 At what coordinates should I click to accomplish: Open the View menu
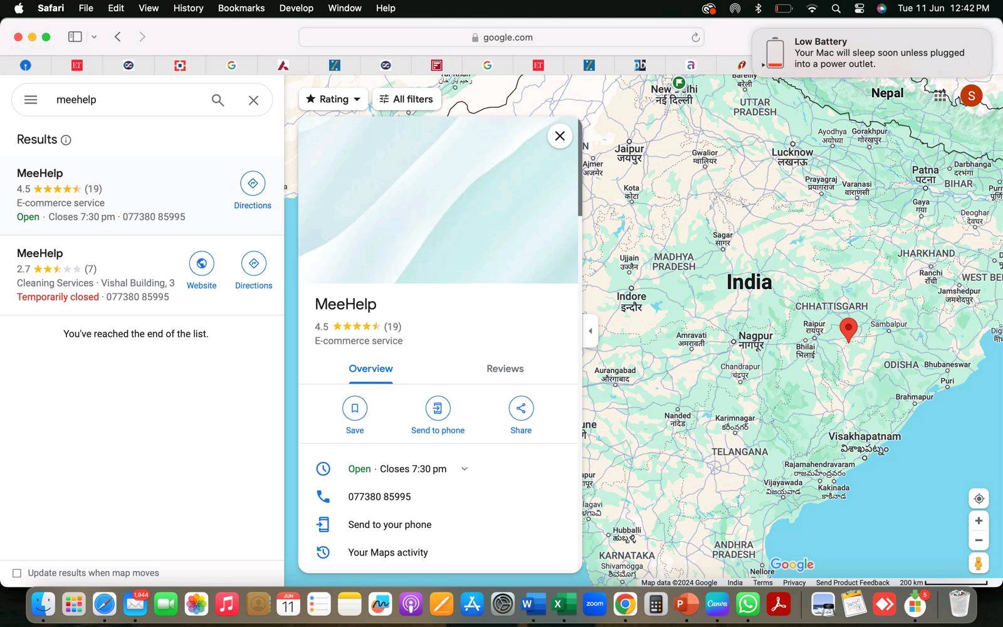tap(149, 8)
